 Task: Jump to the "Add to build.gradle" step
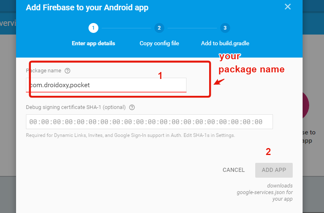(225, 43)
